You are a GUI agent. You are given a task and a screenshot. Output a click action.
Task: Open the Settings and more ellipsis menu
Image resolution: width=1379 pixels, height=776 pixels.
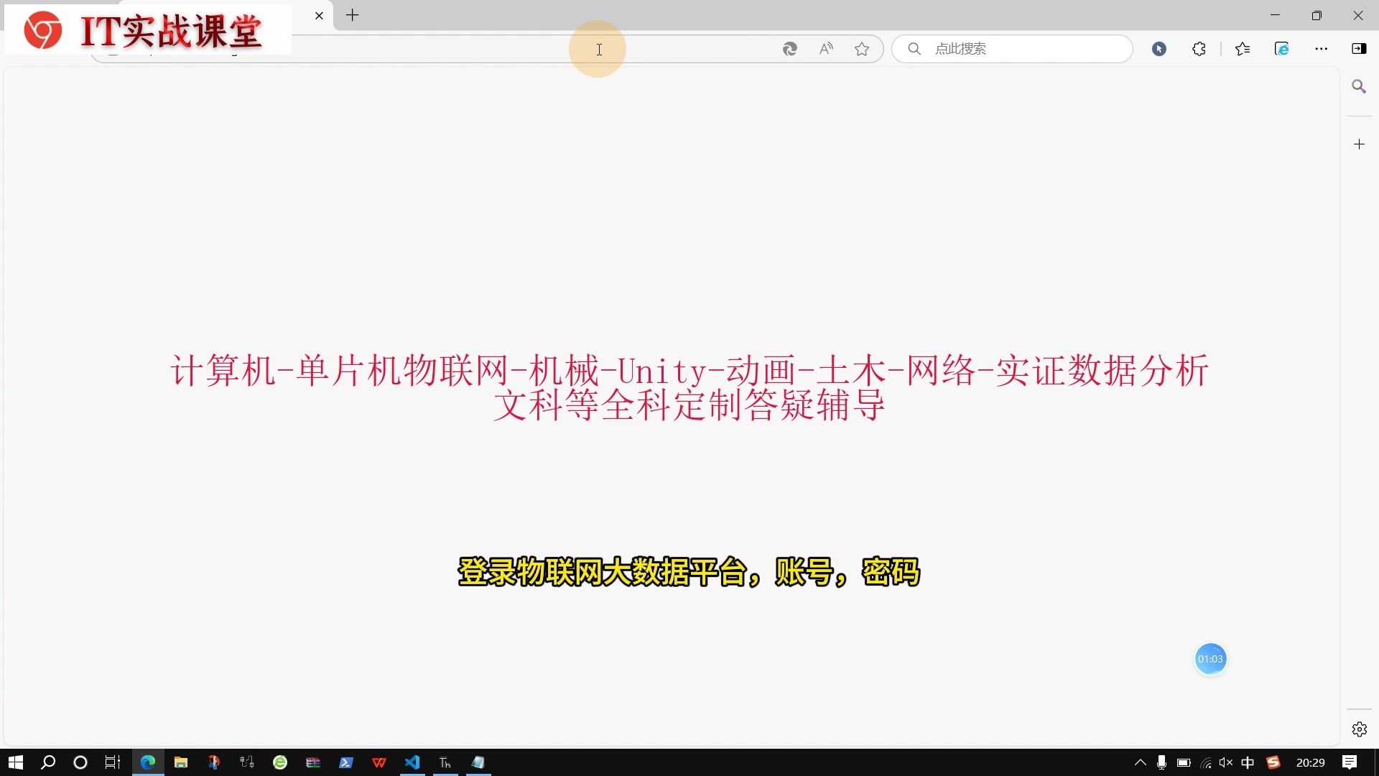[1322, 49]
